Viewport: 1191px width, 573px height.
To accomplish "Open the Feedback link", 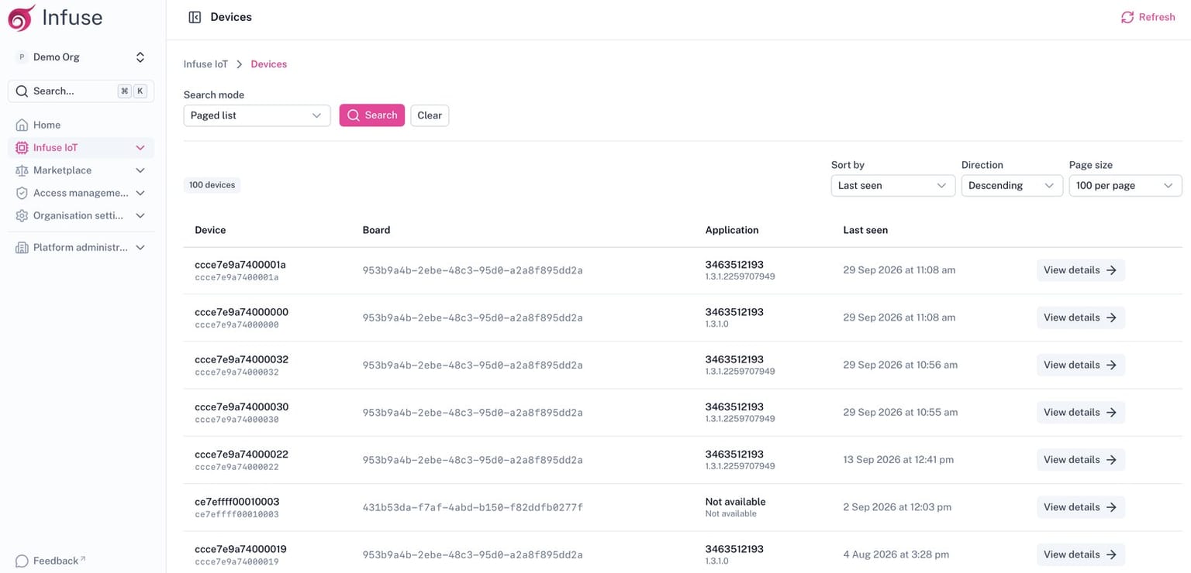I will [x=51, y=561].
